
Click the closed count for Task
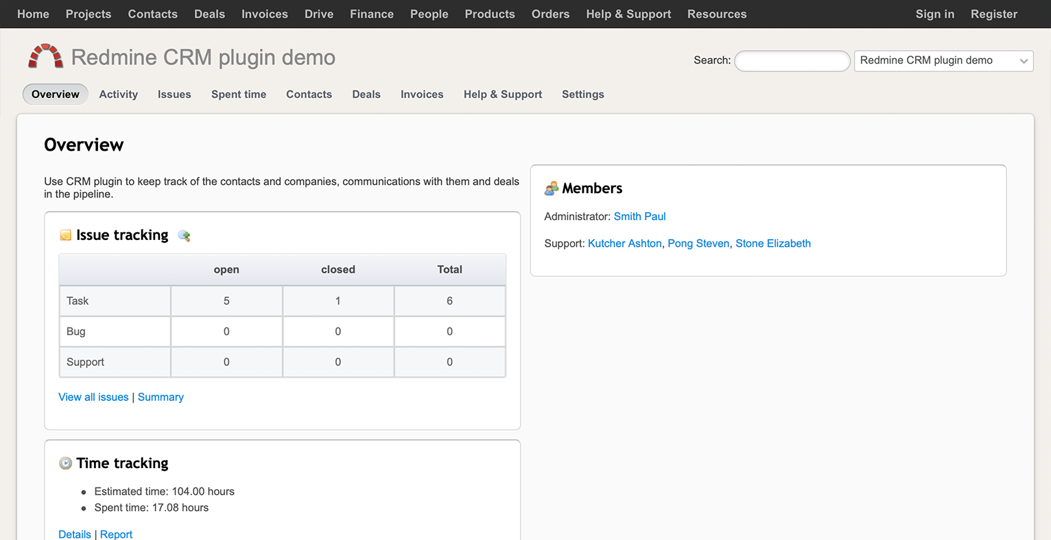(x=338, y=301)
